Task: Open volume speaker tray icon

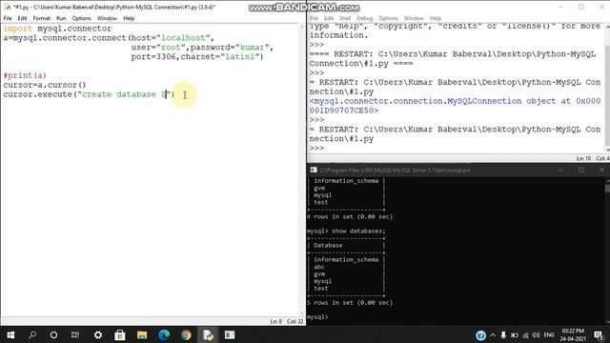Action: [536, 335]
